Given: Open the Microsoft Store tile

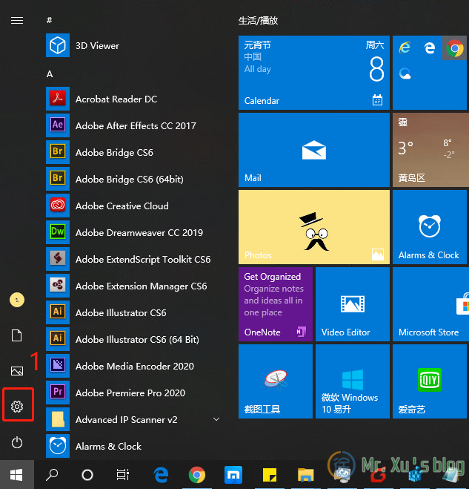Looking at the screenshot, I should 430,304.
